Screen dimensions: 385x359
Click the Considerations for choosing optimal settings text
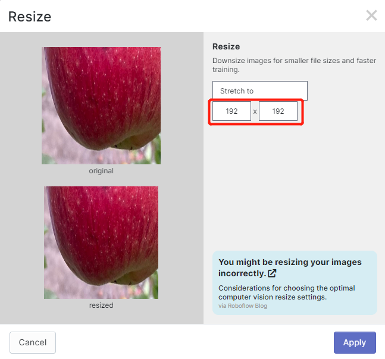coord(287,292)
